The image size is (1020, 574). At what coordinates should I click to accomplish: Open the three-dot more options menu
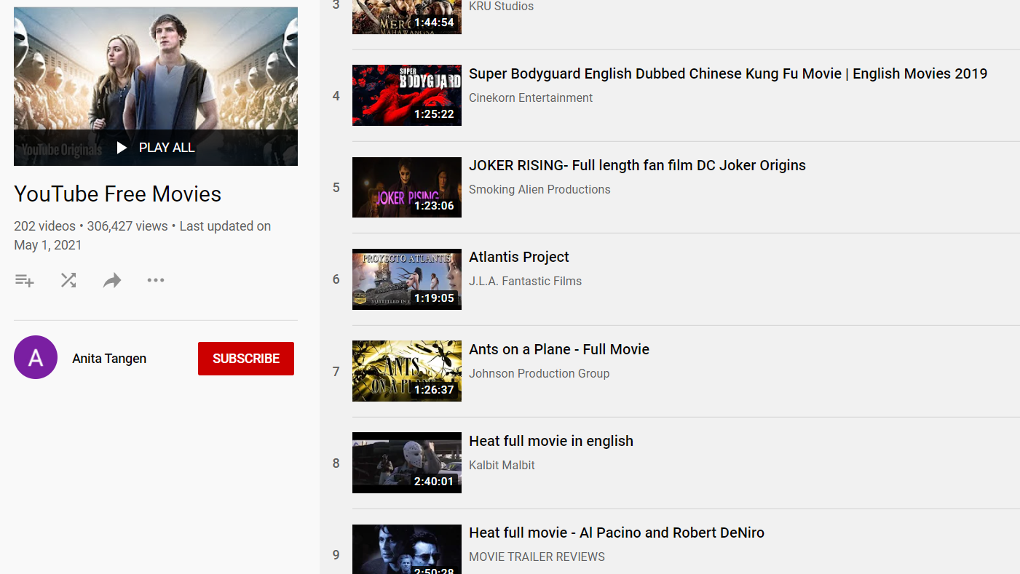click(156, 280)
